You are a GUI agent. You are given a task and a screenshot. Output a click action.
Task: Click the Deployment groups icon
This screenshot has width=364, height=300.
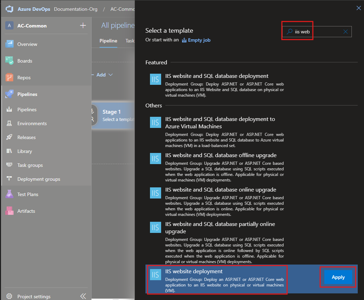click(x=9, y=179)
